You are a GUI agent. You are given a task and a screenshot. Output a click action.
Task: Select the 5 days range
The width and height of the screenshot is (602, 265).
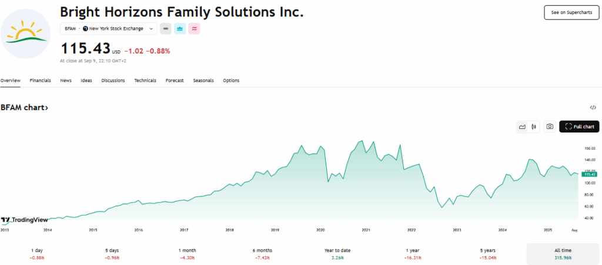click(112, 254)
